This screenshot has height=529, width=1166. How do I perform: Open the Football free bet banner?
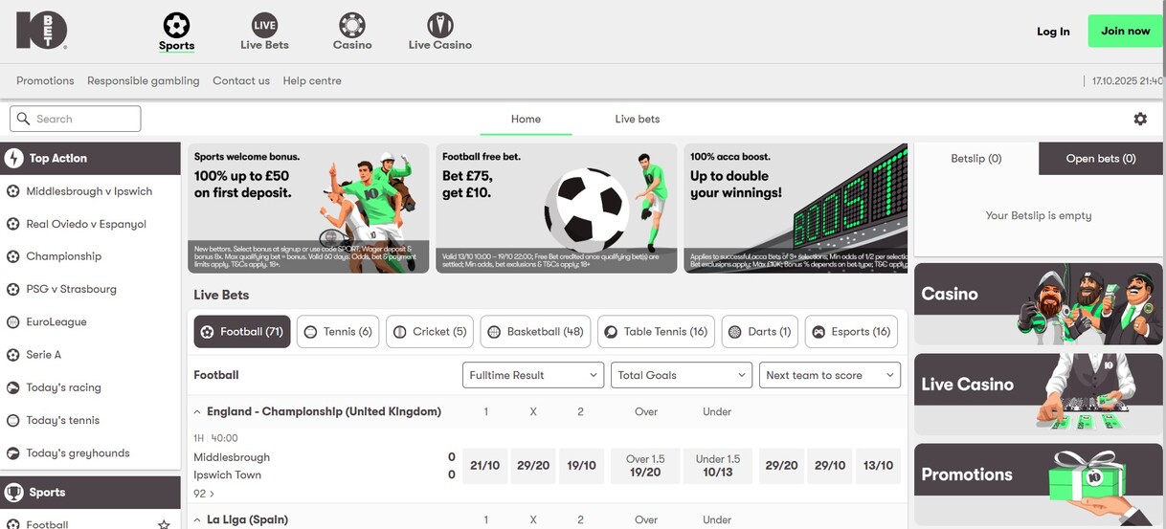[x=556, y=209]
